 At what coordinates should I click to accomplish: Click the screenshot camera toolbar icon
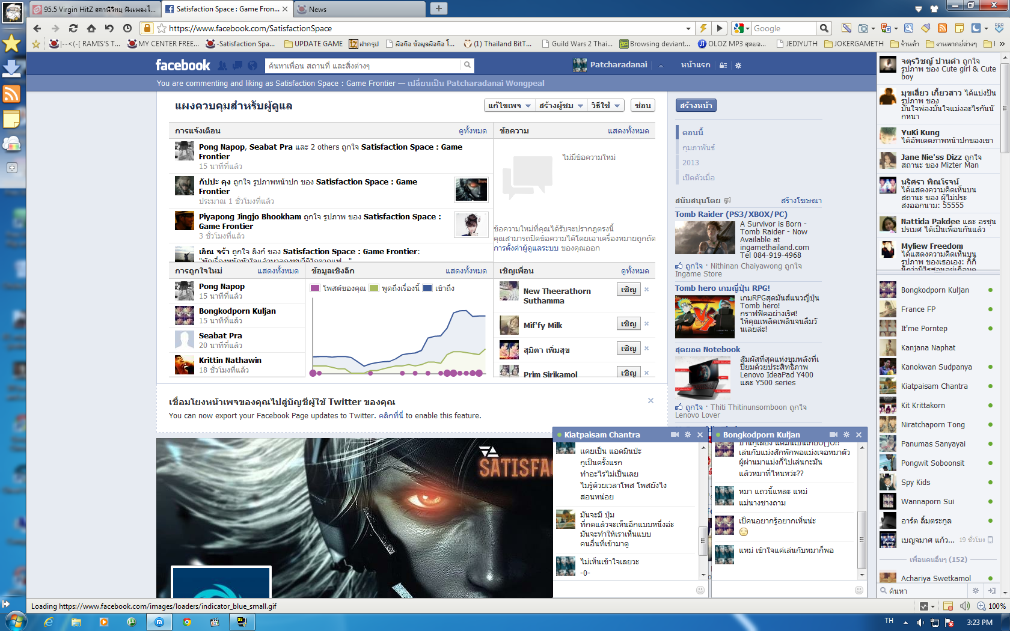click(x=863, y=28)
